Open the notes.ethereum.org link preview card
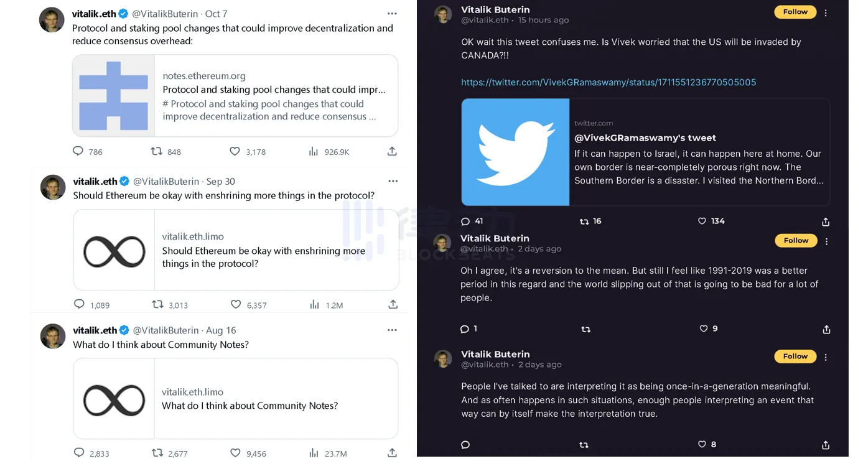 tap(235, 96)
